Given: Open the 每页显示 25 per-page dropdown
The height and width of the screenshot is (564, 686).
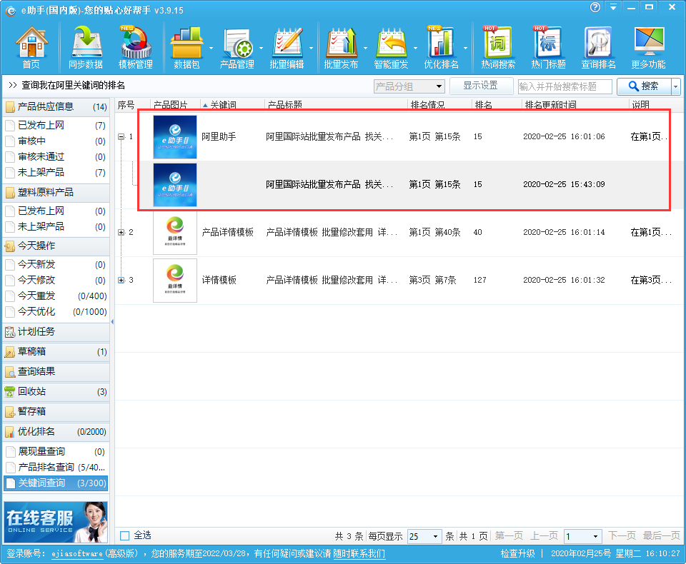Looking at the screenshot, I should pos(424,536).
